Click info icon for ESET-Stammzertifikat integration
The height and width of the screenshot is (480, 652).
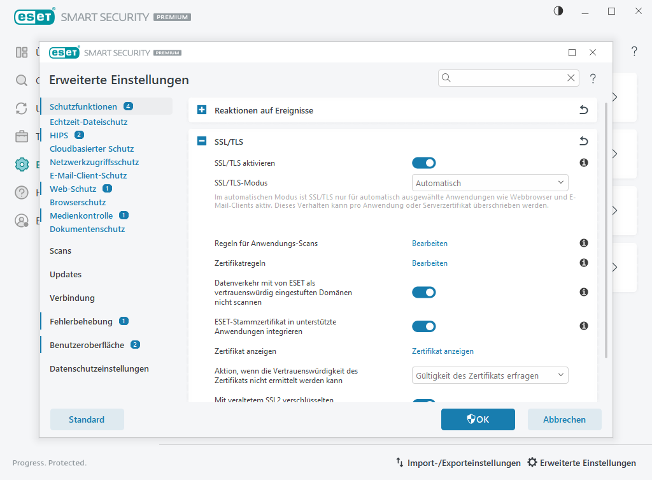click(x=583, y=326)
